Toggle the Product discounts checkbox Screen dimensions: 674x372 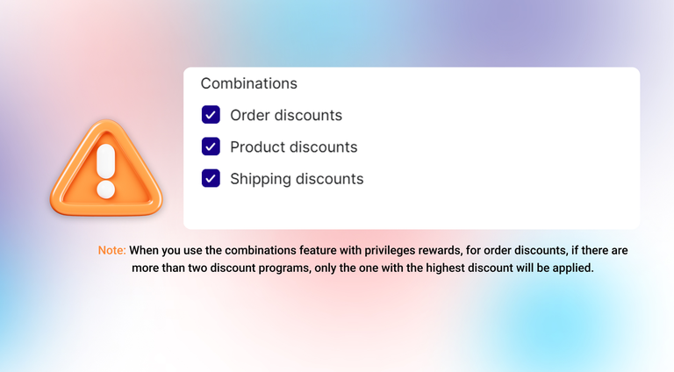[x=211, y=147]
